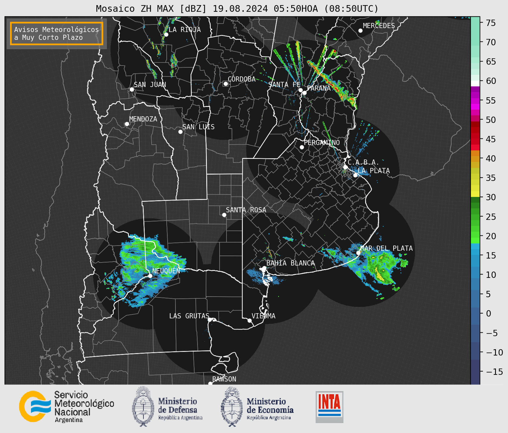Click the Santa Rosa city marker dot
This screenshot has height=433, width=508.
point(224,215)
